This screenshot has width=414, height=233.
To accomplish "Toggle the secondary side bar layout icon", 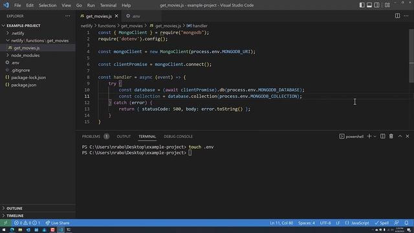I will pos(376,5).
